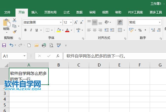The image size is (166, 112).
Task: Align text right
Action: (100, 30)
